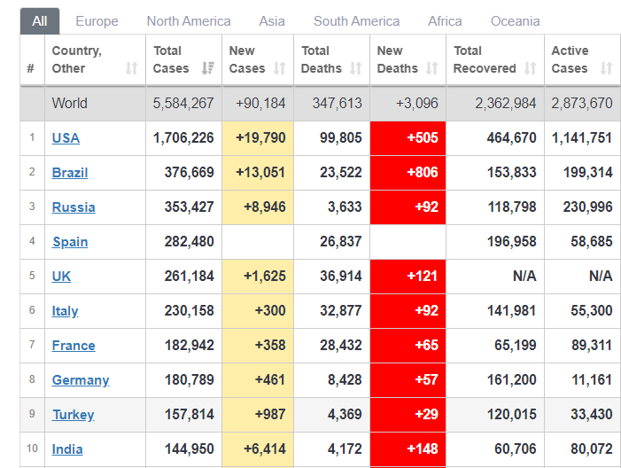Switch to the Europe tab

pos(97,21)
